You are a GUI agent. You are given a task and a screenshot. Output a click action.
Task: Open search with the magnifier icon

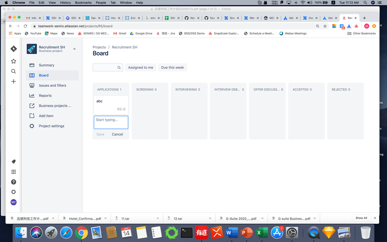click(x=13, y=71)
